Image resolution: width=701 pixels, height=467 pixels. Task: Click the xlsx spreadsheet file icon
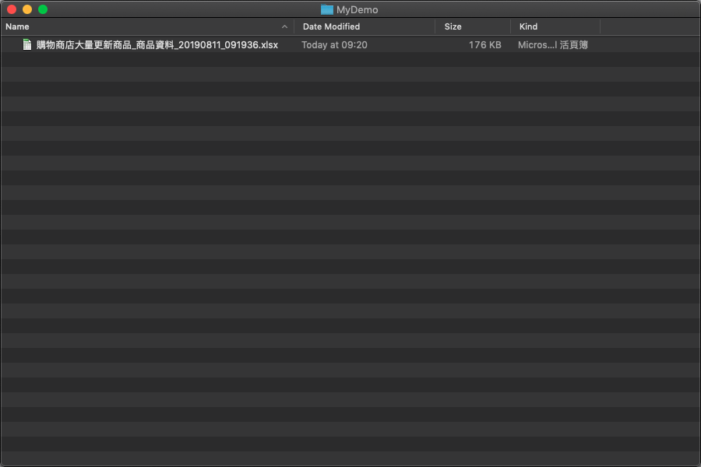coord(27,44)
